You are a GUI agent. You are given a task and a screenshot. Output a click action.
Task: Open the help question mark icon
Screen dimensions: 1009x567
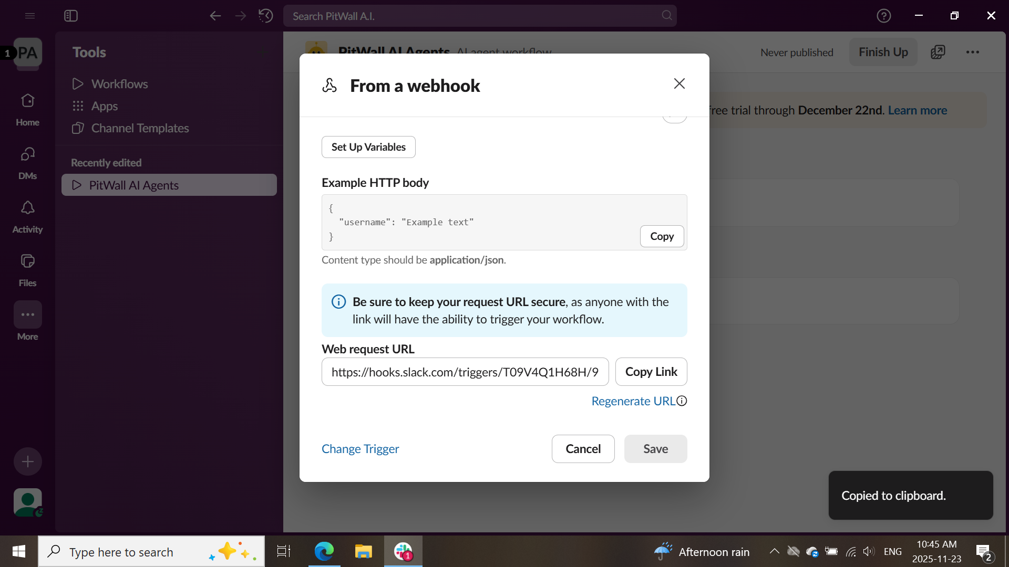point(883,16)
